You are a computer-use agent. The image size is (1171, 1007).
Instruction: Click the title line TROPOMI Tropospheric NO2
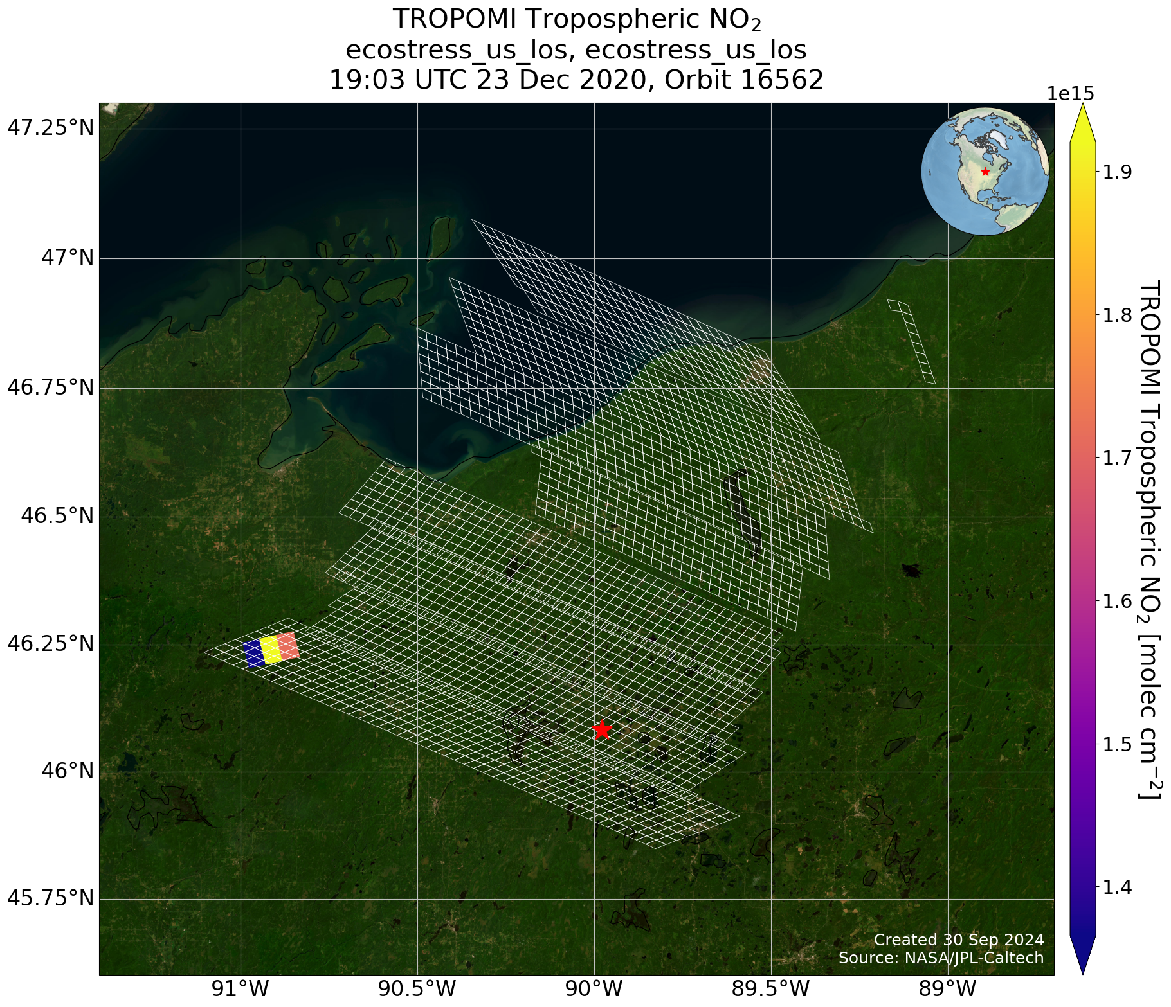pyautogui.click(x=577, y=20)
